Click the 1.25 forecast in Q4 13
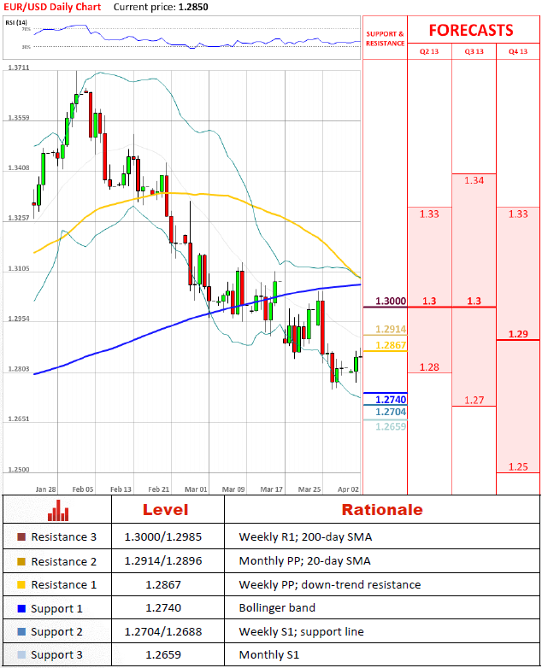Screen dimensions: 542x668 tap(518, 466)
